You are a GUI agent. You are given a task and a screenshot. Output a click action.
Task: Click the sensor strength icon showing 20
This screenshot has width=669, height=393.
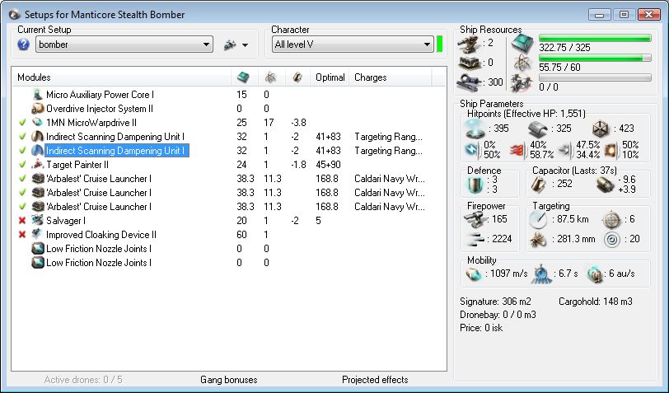pos(612,240)
